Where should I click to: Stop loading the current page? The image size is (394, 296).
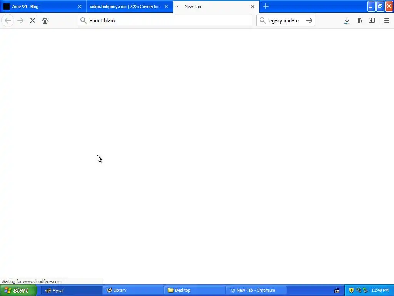coord(33,20)
